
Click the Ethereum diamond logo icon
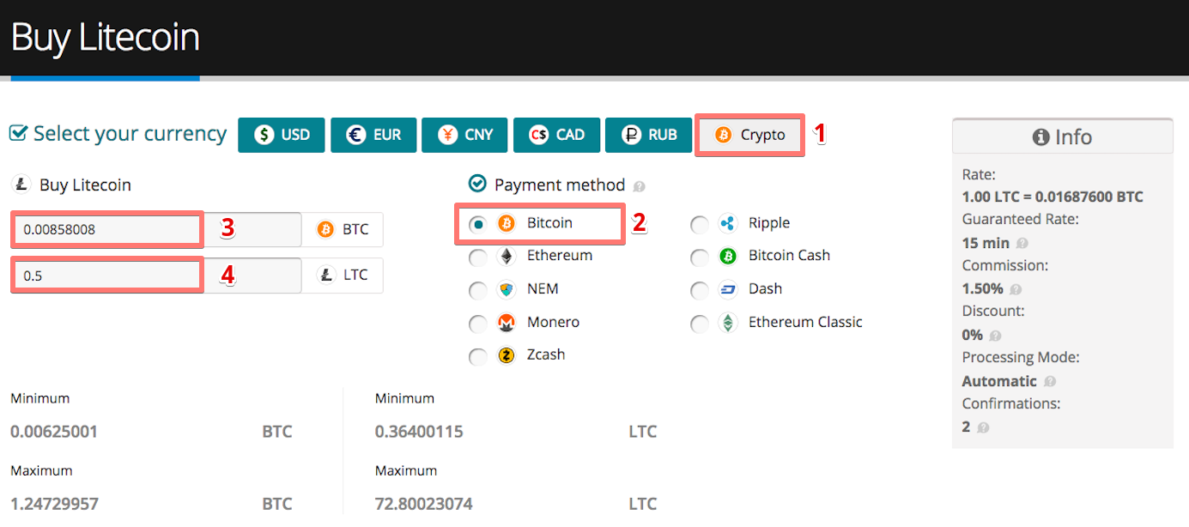coord(507,256)
